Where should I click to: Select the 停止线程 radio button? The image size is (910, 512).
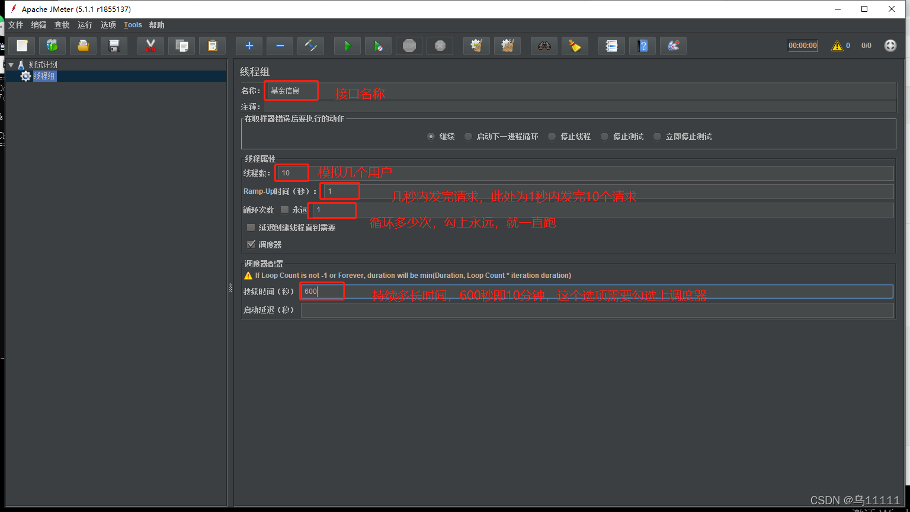(552, 136)
